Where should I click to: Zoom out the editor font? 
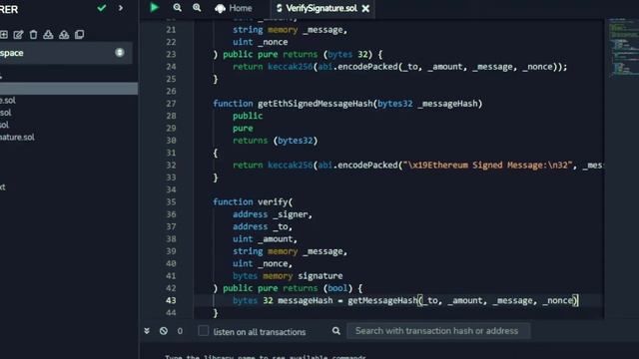pyautogui.click(x=178, y=8)
